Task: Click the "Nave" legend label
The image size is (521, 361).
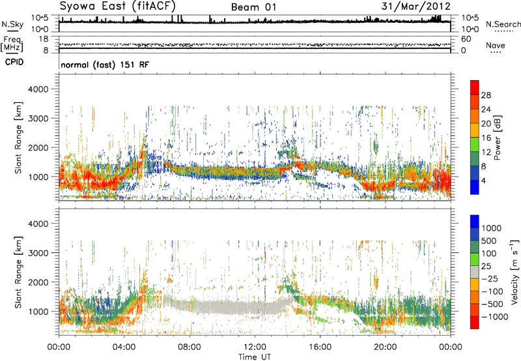Action: (x=496, y=45)
